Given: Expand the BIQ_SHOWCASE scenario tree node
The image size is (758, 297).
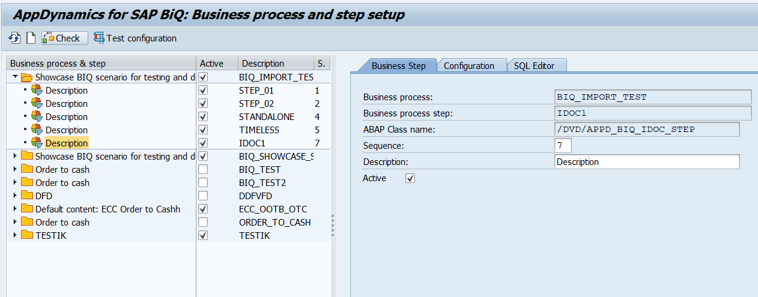Looking at the screenshot, I should click(x=15, y=156).
